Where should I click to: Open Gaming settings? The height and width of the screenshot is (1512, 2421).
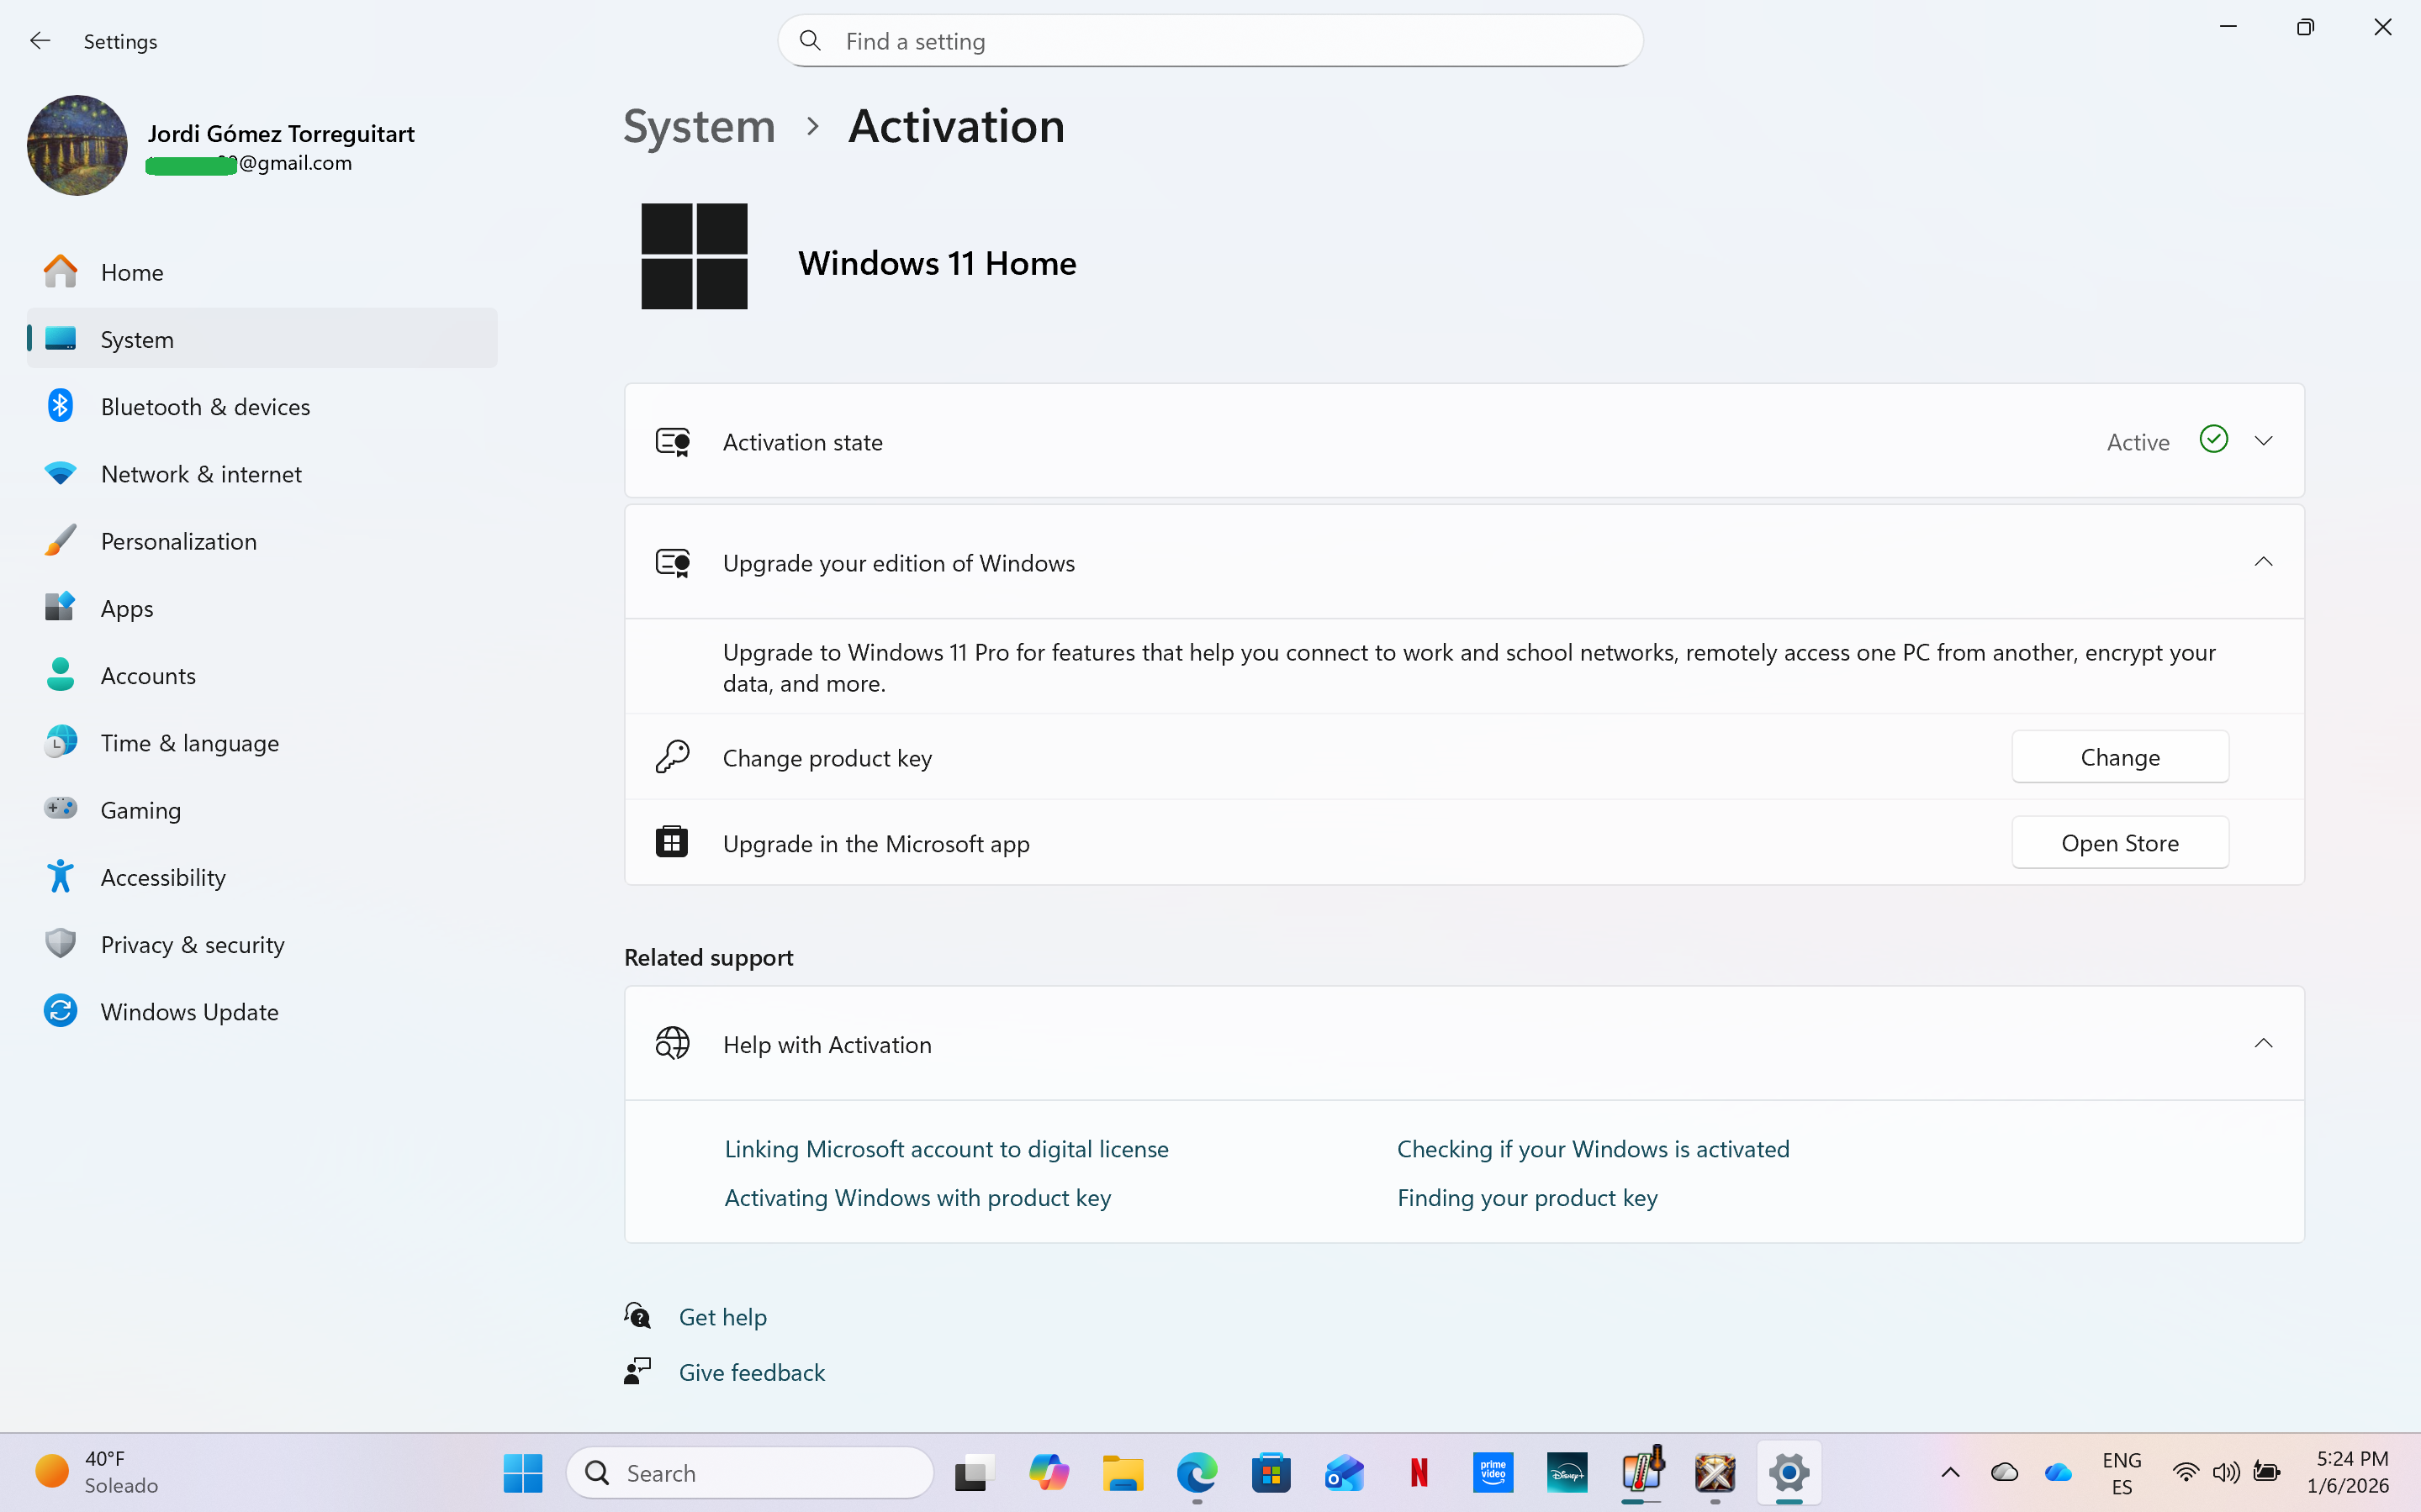pos(262,809)
